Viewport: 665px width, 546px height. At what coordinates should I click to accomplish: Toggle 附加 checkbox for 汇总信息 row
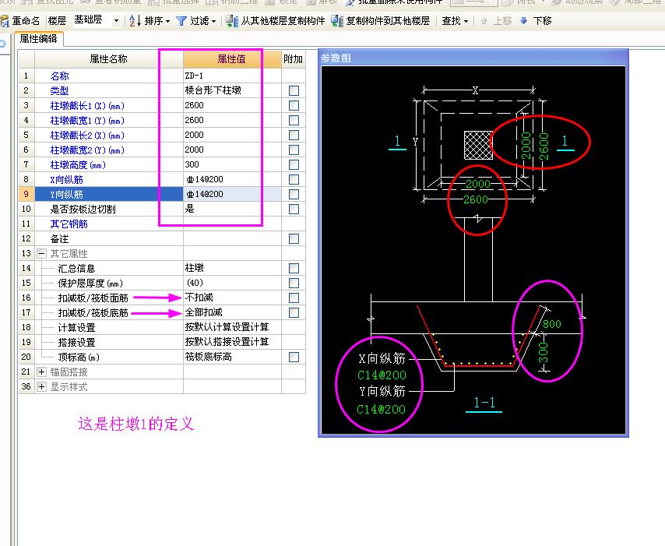294,269
